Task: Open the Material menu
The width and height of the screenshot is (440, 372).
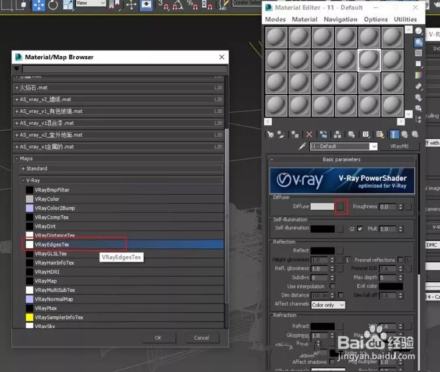Action: pyautogui.click(x=304, y=19)
